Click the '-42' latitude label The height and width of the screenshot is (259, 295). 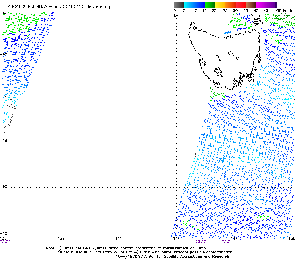[4, 54]
